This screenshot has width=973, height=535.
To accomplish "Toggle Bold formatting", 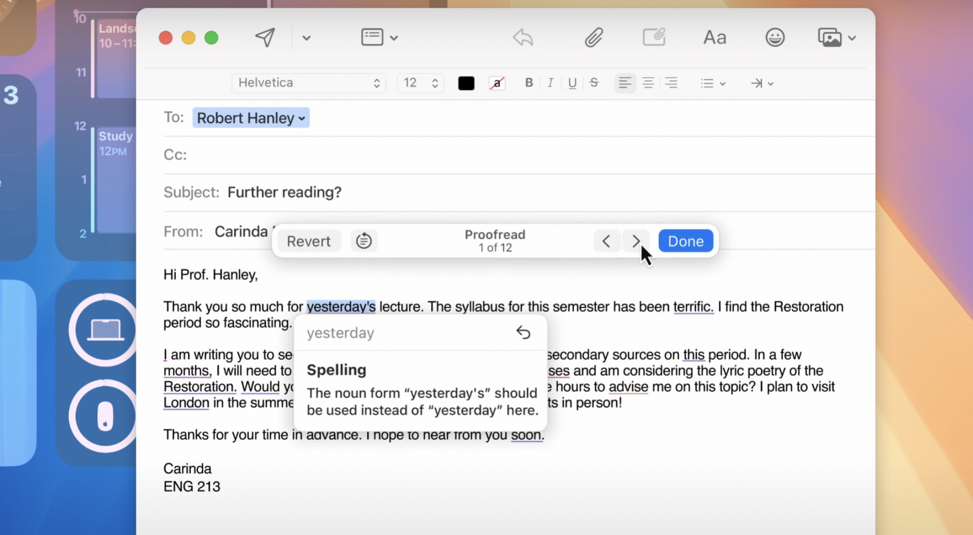I will [529, 83].
